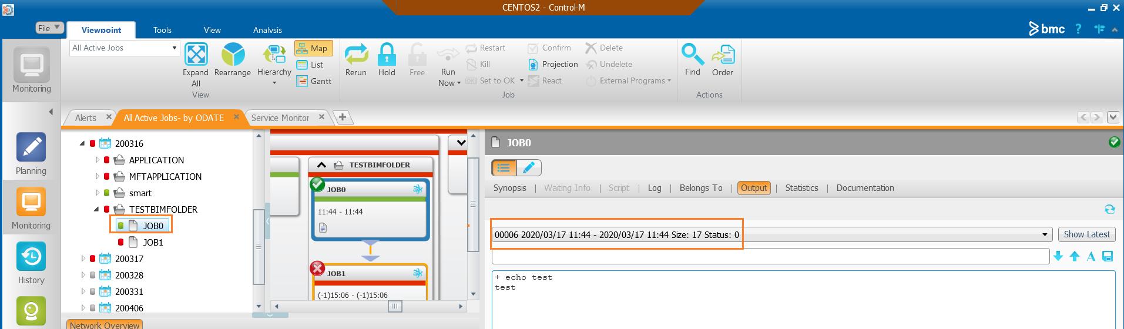Click the React action
Image resolution: width=1124 pixels, height=329 pixels.
(545, 81)
